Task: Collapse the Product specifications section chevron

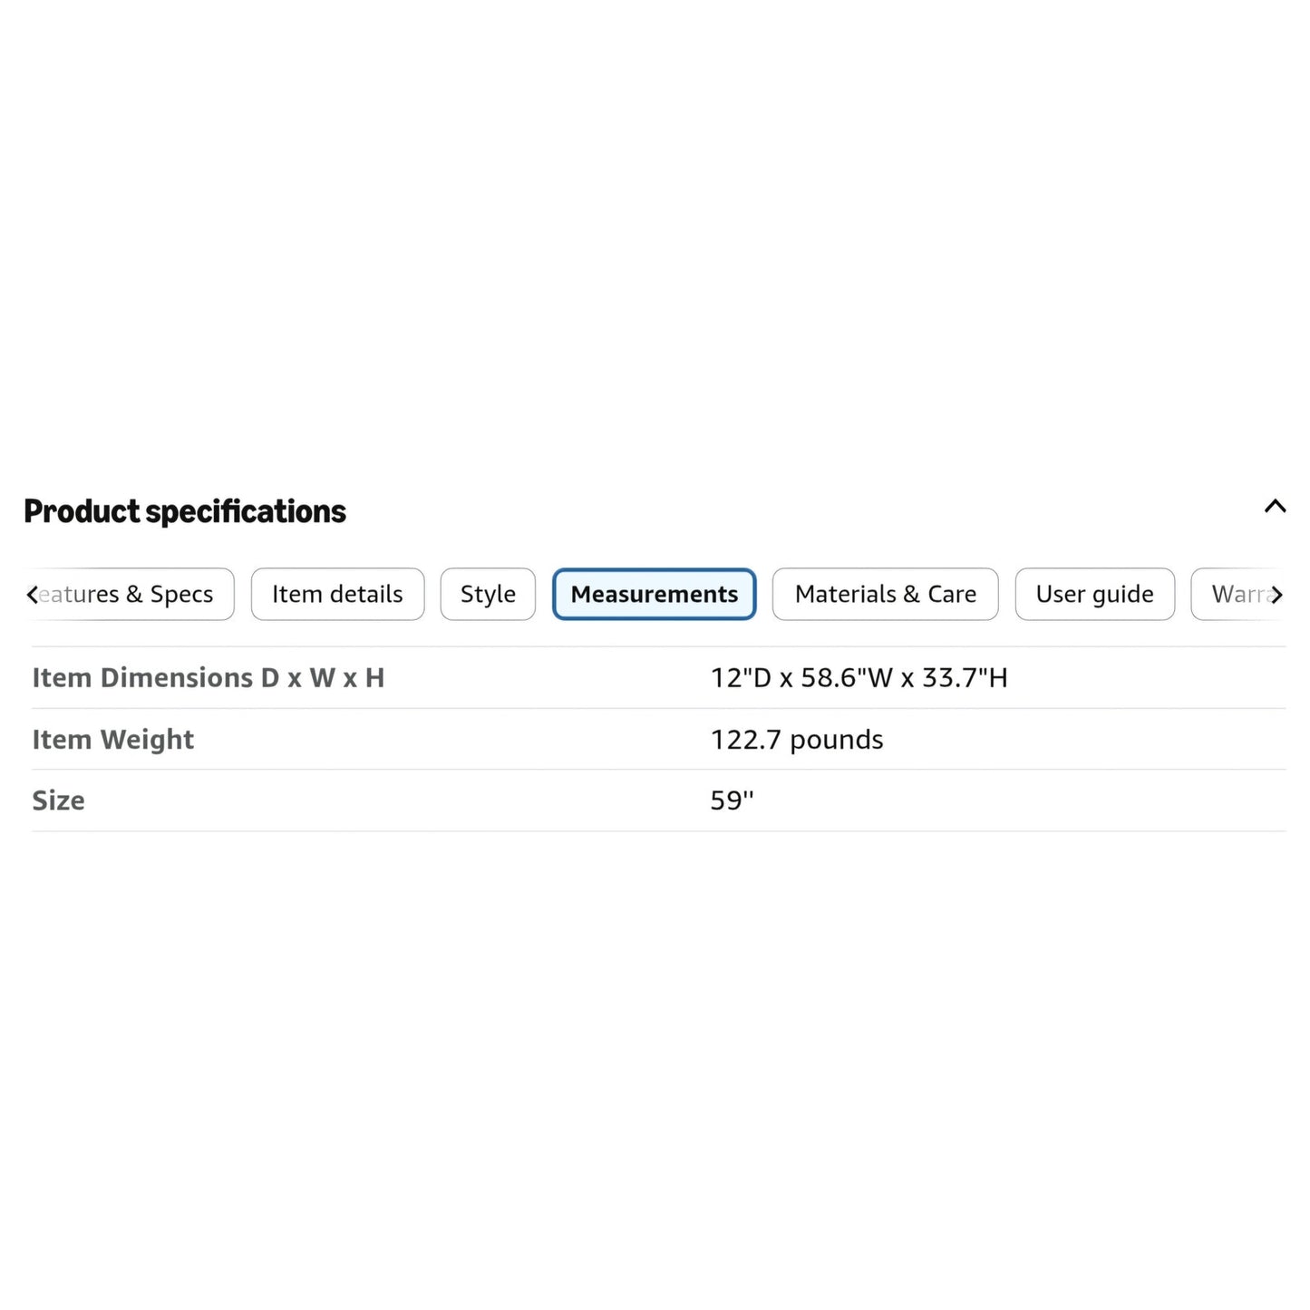Action: pos(1275,506)
